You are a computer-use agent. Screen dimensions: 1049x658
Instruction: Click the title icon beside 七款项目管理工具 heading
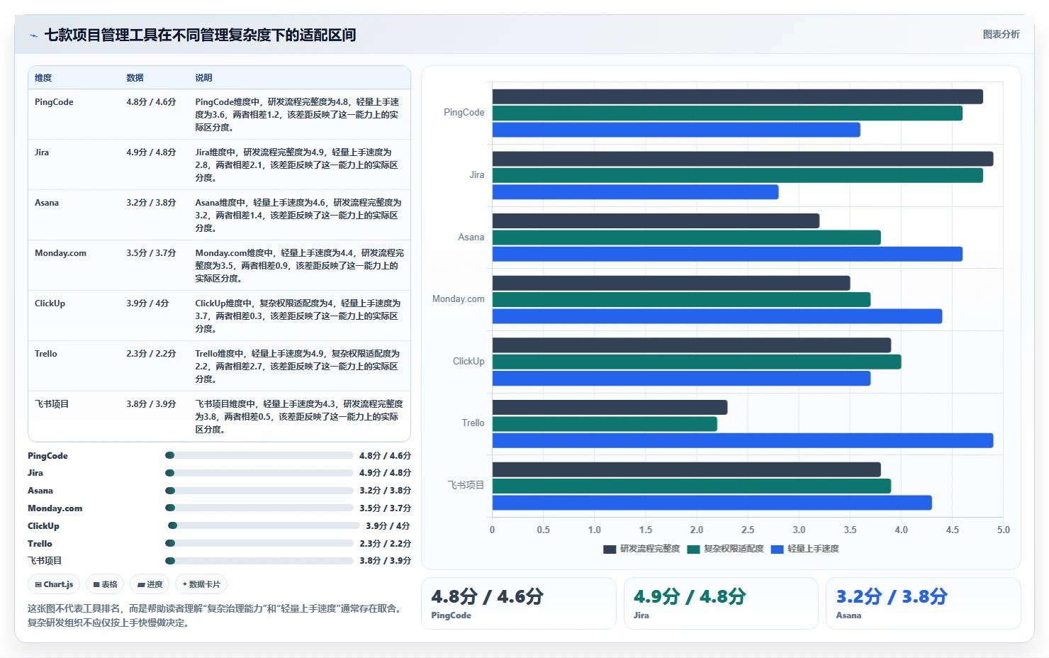pos(33,35)
